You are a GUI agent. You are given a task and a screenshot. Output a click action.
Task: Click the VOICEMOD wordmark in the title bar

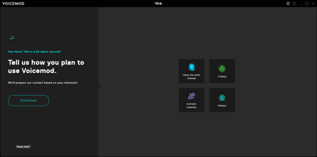[13, 4]
